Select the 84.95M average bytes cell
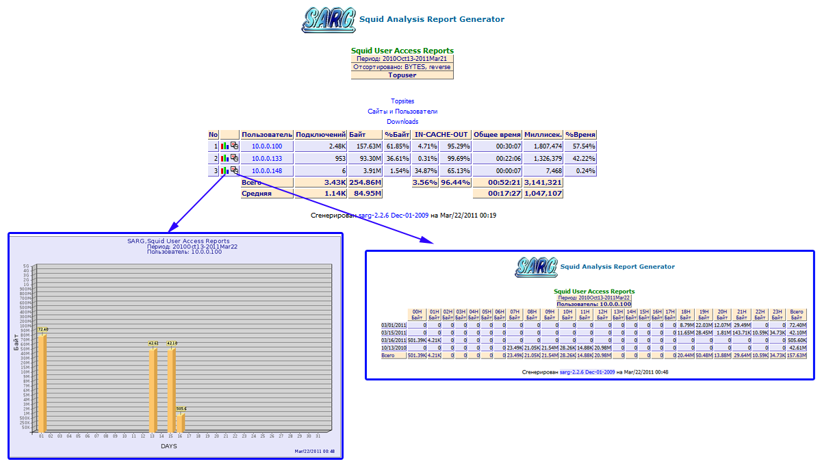This screenshot has width=822, height=466. tap(365, 194)
